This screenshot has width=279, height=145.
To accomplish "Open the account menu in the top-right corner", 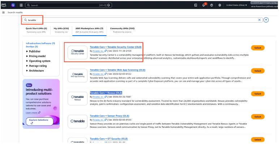I will [264, 5].
